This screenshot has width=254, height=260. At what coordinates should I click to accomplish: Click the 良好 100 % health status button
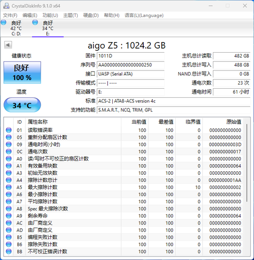pos(22,72)
